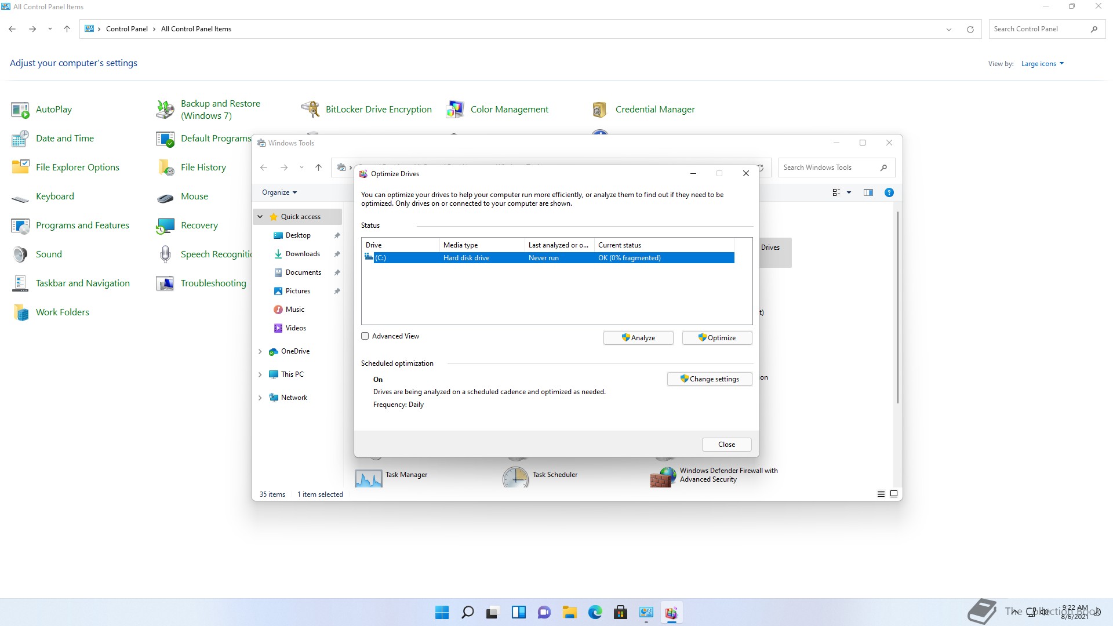The width and height of the screenshot is (1113, 626).
Task: Open Backup and Restore (Windows 7)
Action: pos(209,110)
